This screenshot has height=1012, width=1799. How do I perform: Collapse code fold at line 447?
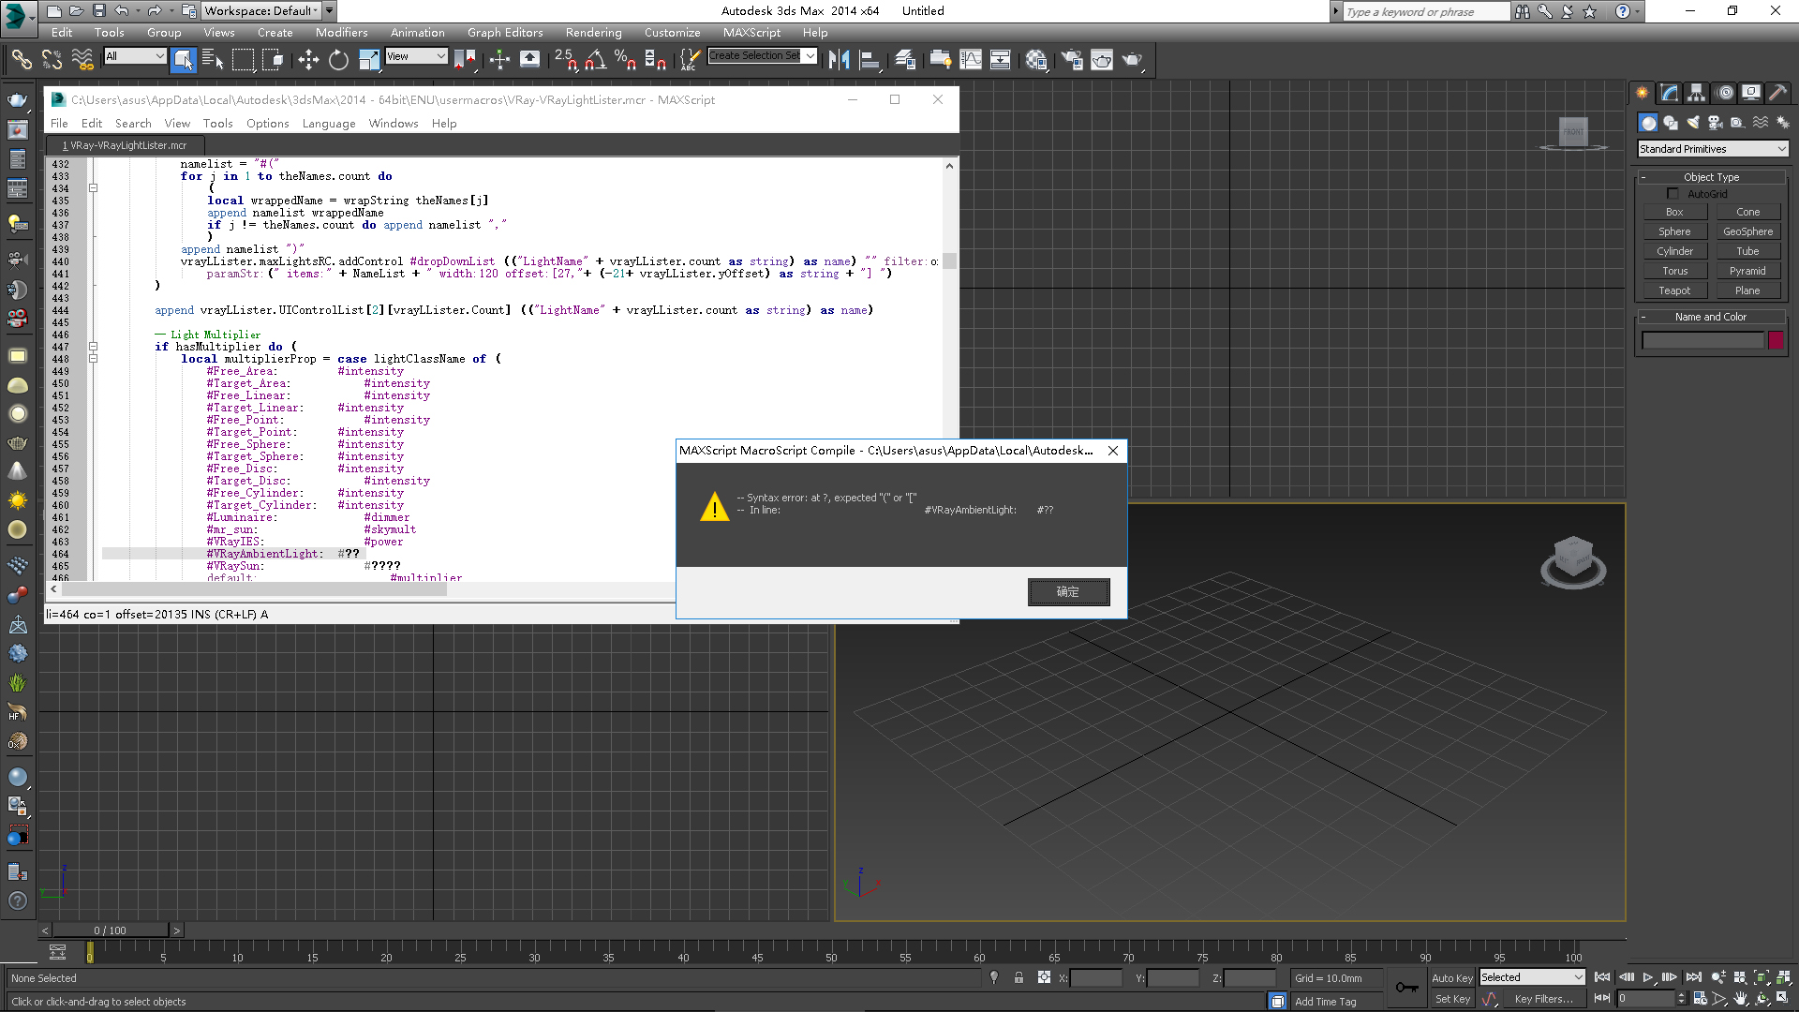tap(93, 347)
